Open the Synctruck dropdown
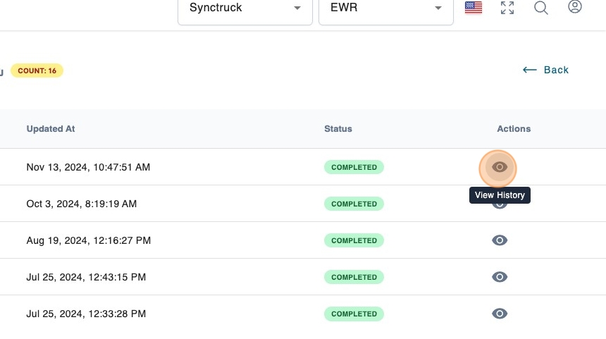This screenshot has width=606, height=339. tap(245, 8)
